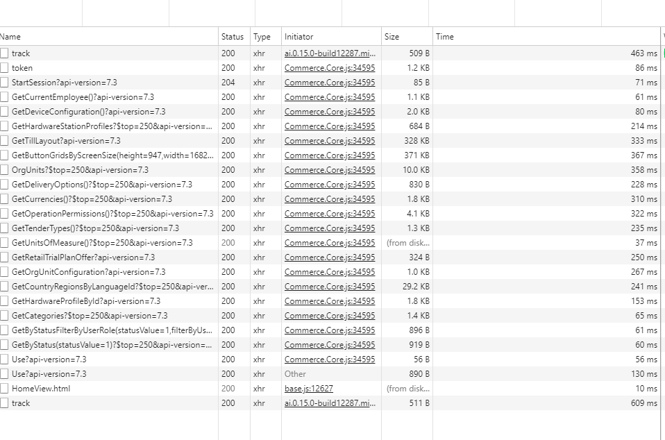Viewport: 665px width, 440px height.
Task: Tick the checkbox beside the token request
Action: click(x=4, y=68)
